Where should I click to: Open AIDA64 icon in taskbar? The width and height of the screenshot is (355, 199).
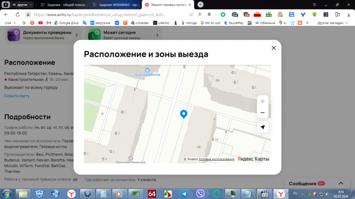pyautogui.click(x=152, y=194)
